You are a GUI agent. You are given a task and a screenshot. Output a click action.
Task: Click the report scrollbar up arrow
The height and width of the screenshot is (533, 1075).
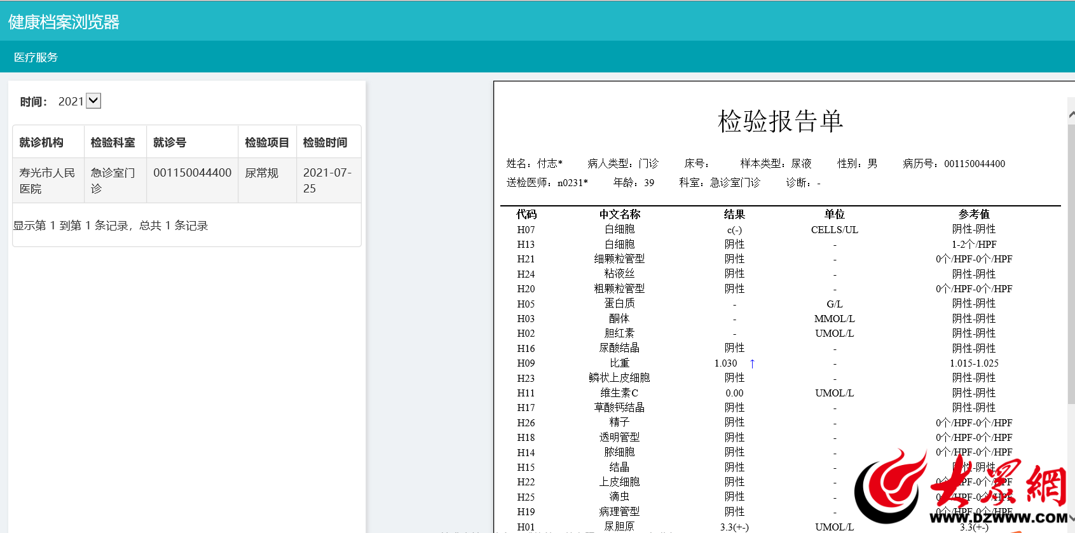pyautogui.click(x=1071, y=114)
